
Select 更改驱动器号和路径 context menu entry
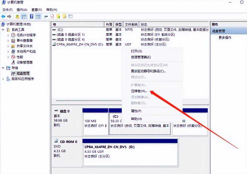click(148, 71)
